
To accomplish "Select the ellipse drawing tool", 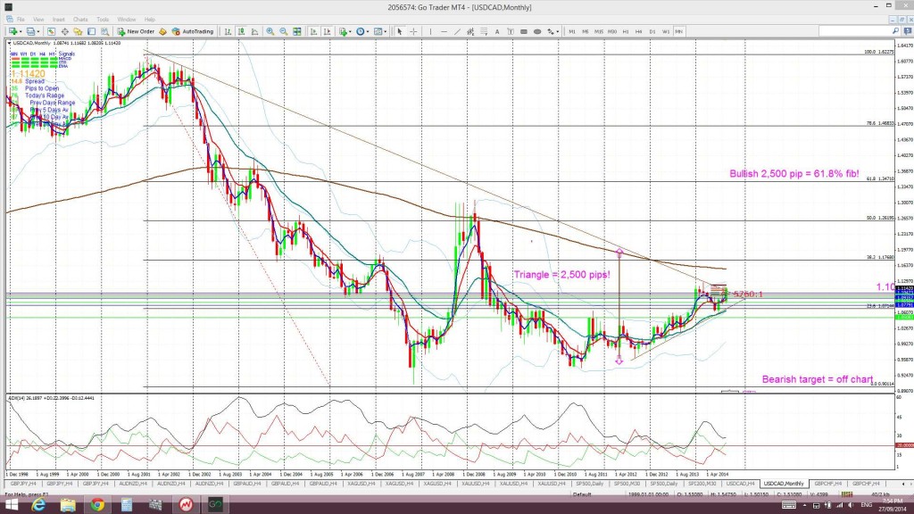I will pyautogui.click(x=536, y=31).
